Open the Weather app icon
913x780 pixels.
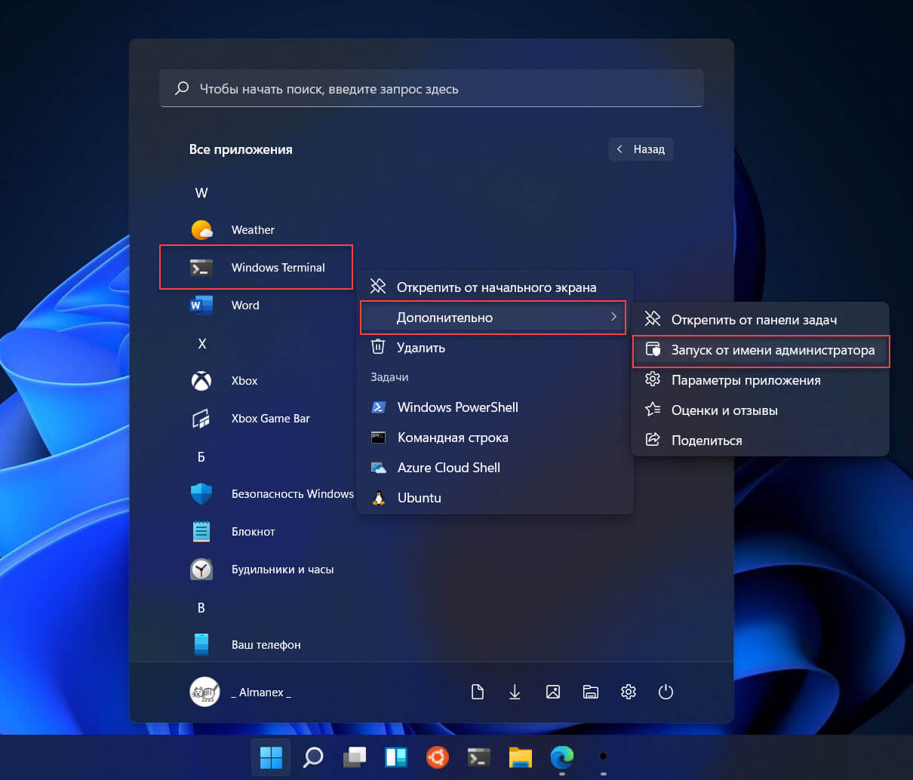pyautogui.click(x=201, y=230)
